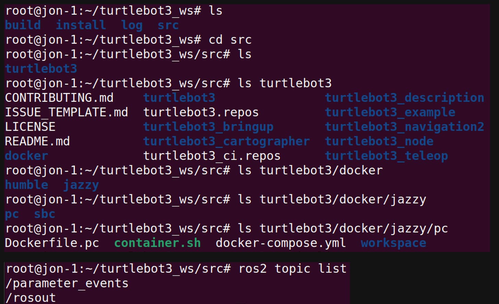Image resolution: width=499 pixels, height=304 pixels.
Task: Select turtlebot3.repos file name
Action: 201,112
